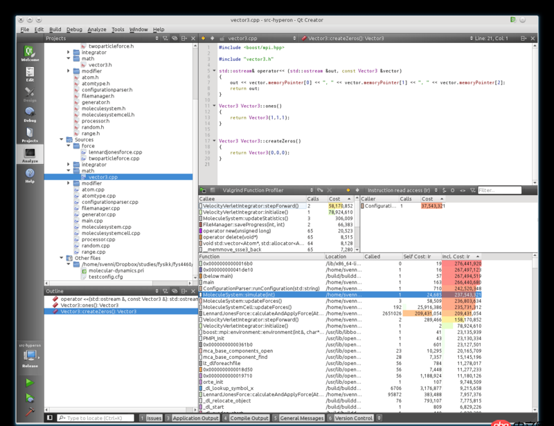Build project with hammer icon
Screen dimensions: 554x426
click(x=30, y=411)
